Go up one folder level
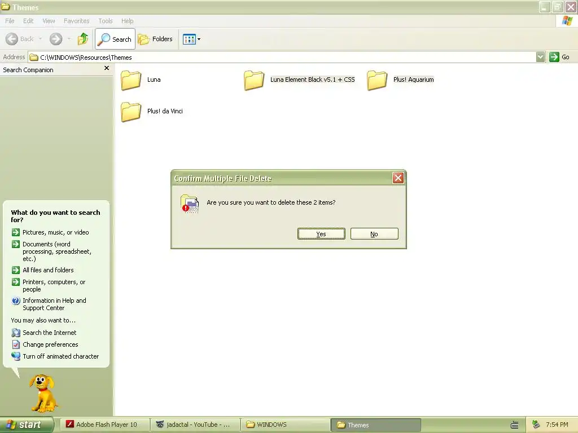578x433 pixels. [x=83, y=39]
